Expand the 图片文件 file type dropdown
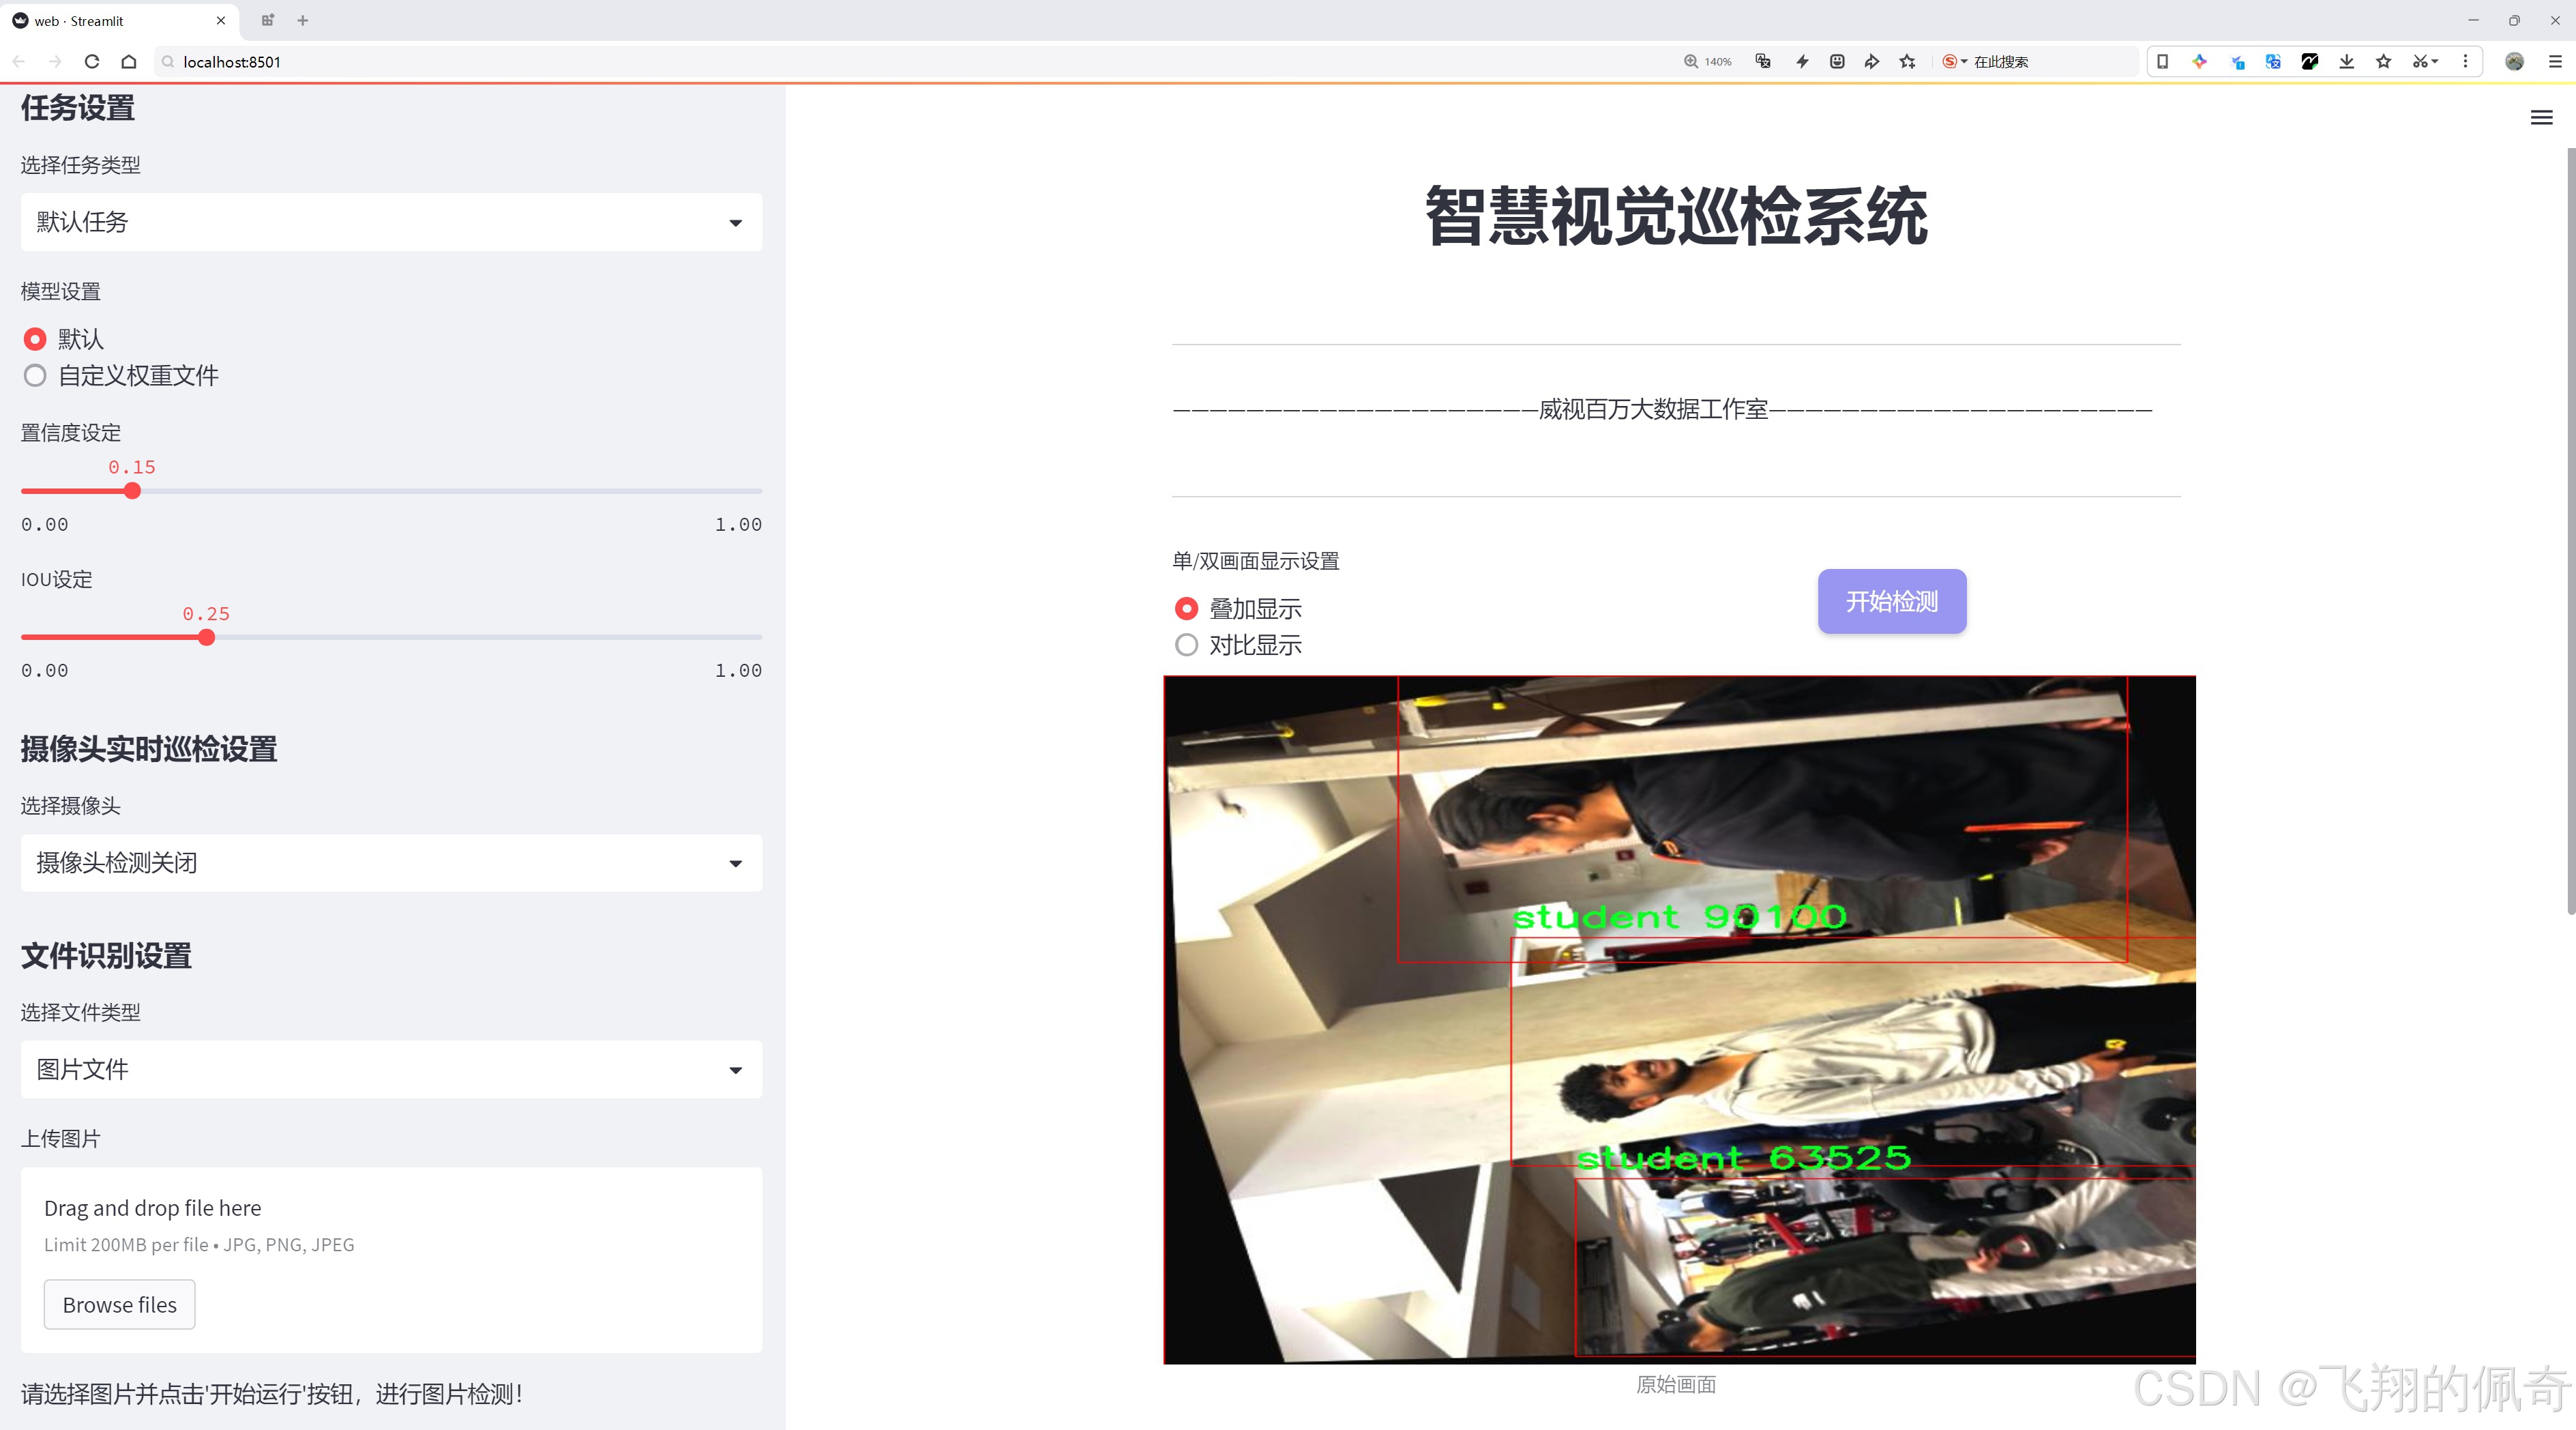The height and width of the screenshot is (1430, 2576). pos(391,1070)
